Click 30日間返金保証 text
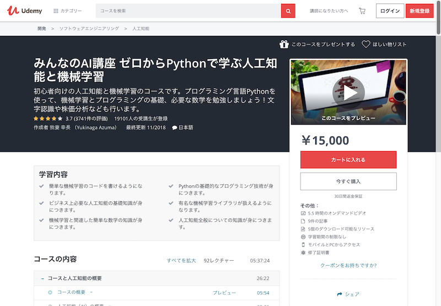 click(x=348, y=196)
